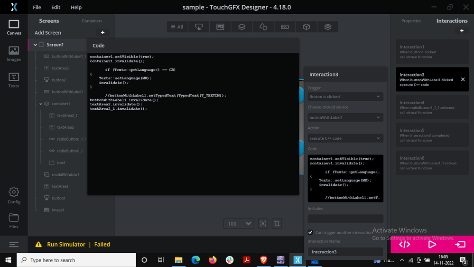
Task: Open the File menu
Action: pyautogui.click(x=37, y=7)
